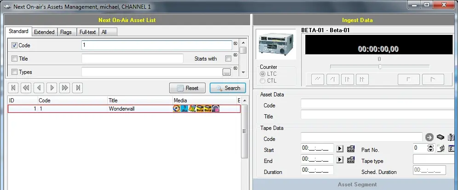Click the go-to-last-record navigation button

pyautogui.click(x=78, y=88)
